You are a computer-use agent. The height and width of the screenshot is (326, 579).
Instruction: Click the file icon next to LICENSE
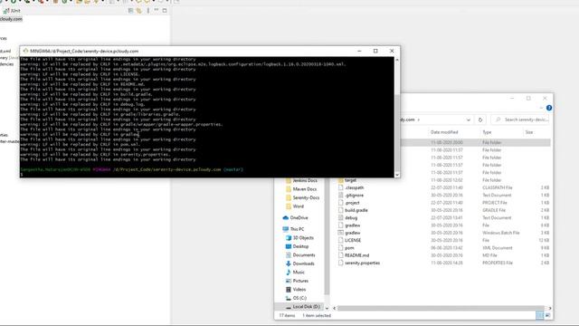click(x=340, y=240)
